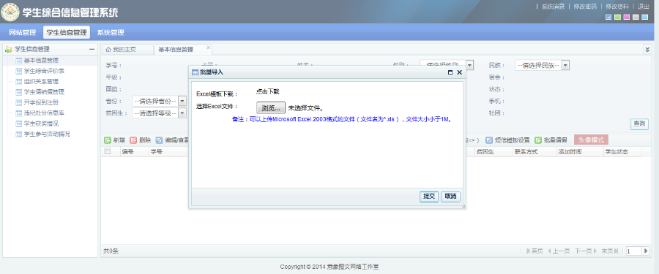The height and width of the screenshot is (274, 659).
Task: Click the 新增 add icon
Action: click(x=107, y=140)
